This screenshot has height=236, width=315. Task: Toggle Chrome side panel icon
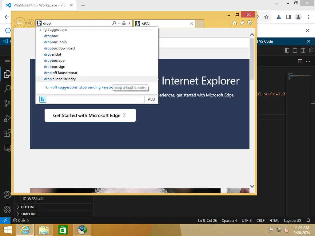289,17
